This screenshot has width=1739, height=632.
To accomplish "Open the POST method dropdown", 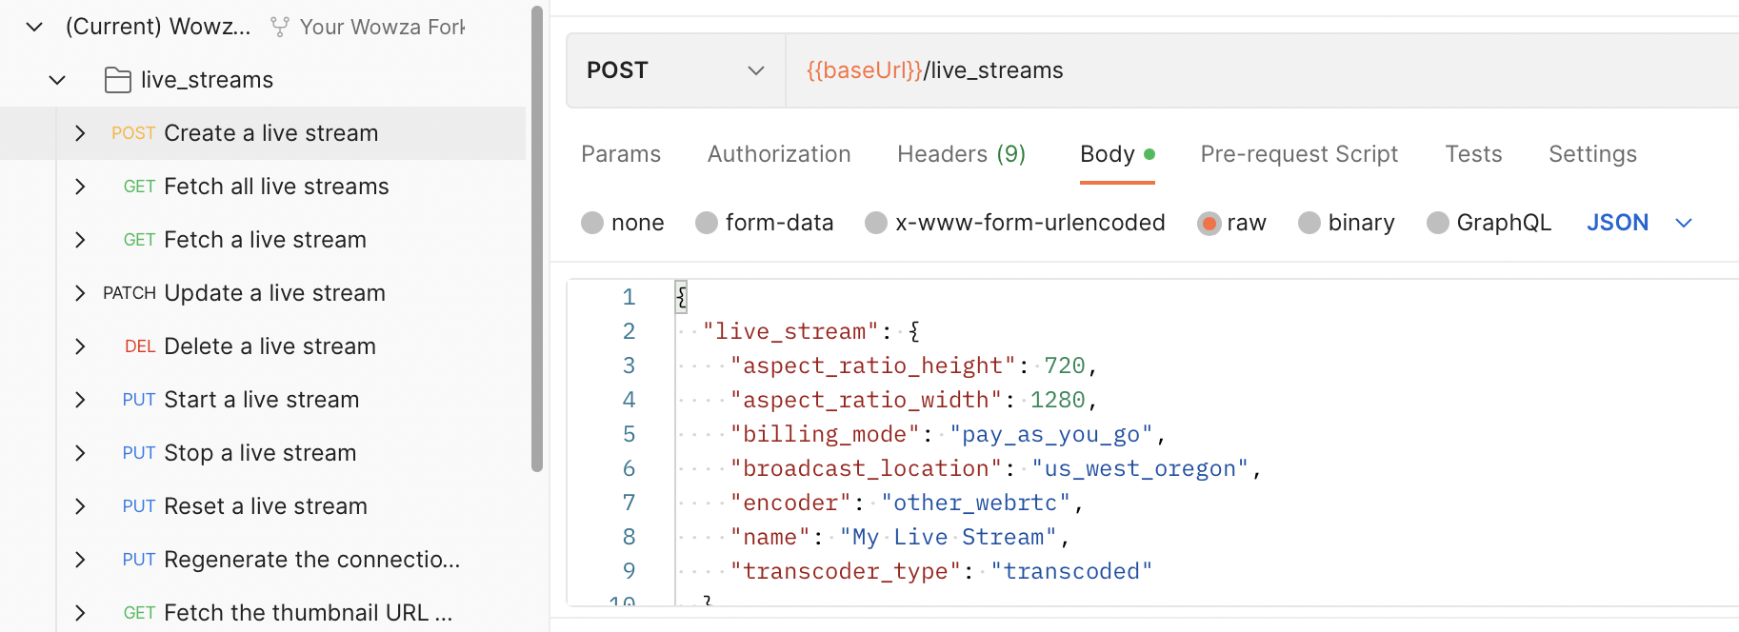I will [x=675, y=70].
